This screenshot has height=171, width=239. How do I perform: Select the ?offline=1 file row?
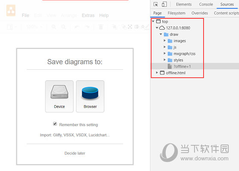195,66
